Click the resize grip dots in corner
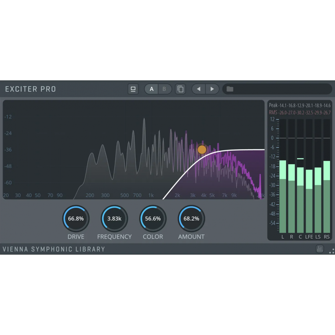Screen dimensions: 335x335 331,251
